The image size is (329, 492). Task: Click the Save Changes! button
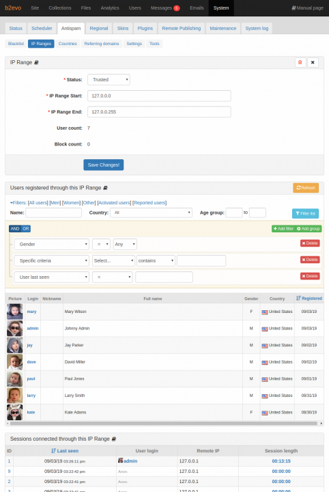pyautogui.click(x=103, y=165)
